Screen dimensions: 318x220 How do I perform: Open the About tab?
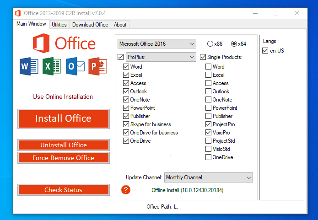[x=120, y=25]
